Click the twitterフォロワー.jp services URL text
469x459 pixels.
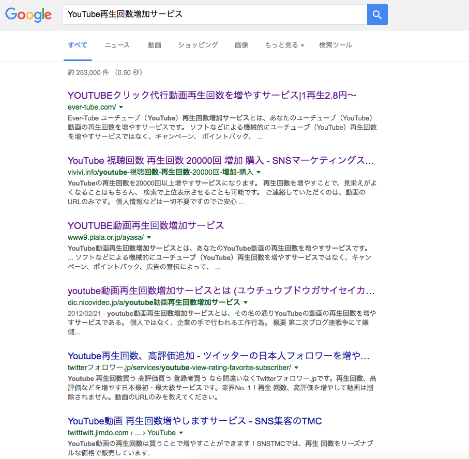(x=179, y=368)
